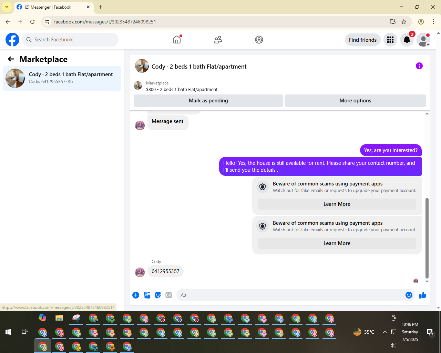Click 'Yes, are you interested?' message
The image size is (441, 353).
click(391, 150)
